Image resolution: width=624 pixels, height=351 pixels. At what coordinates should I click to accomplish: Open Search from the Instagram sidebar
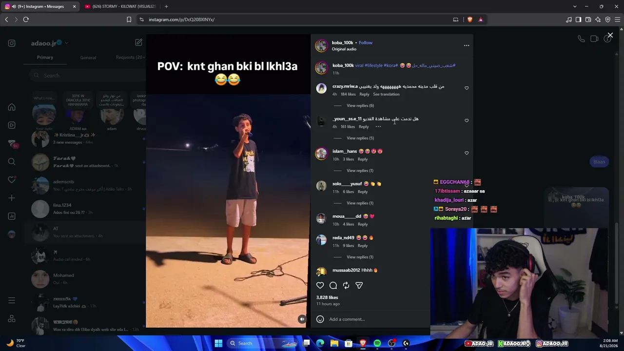point(12,162)
